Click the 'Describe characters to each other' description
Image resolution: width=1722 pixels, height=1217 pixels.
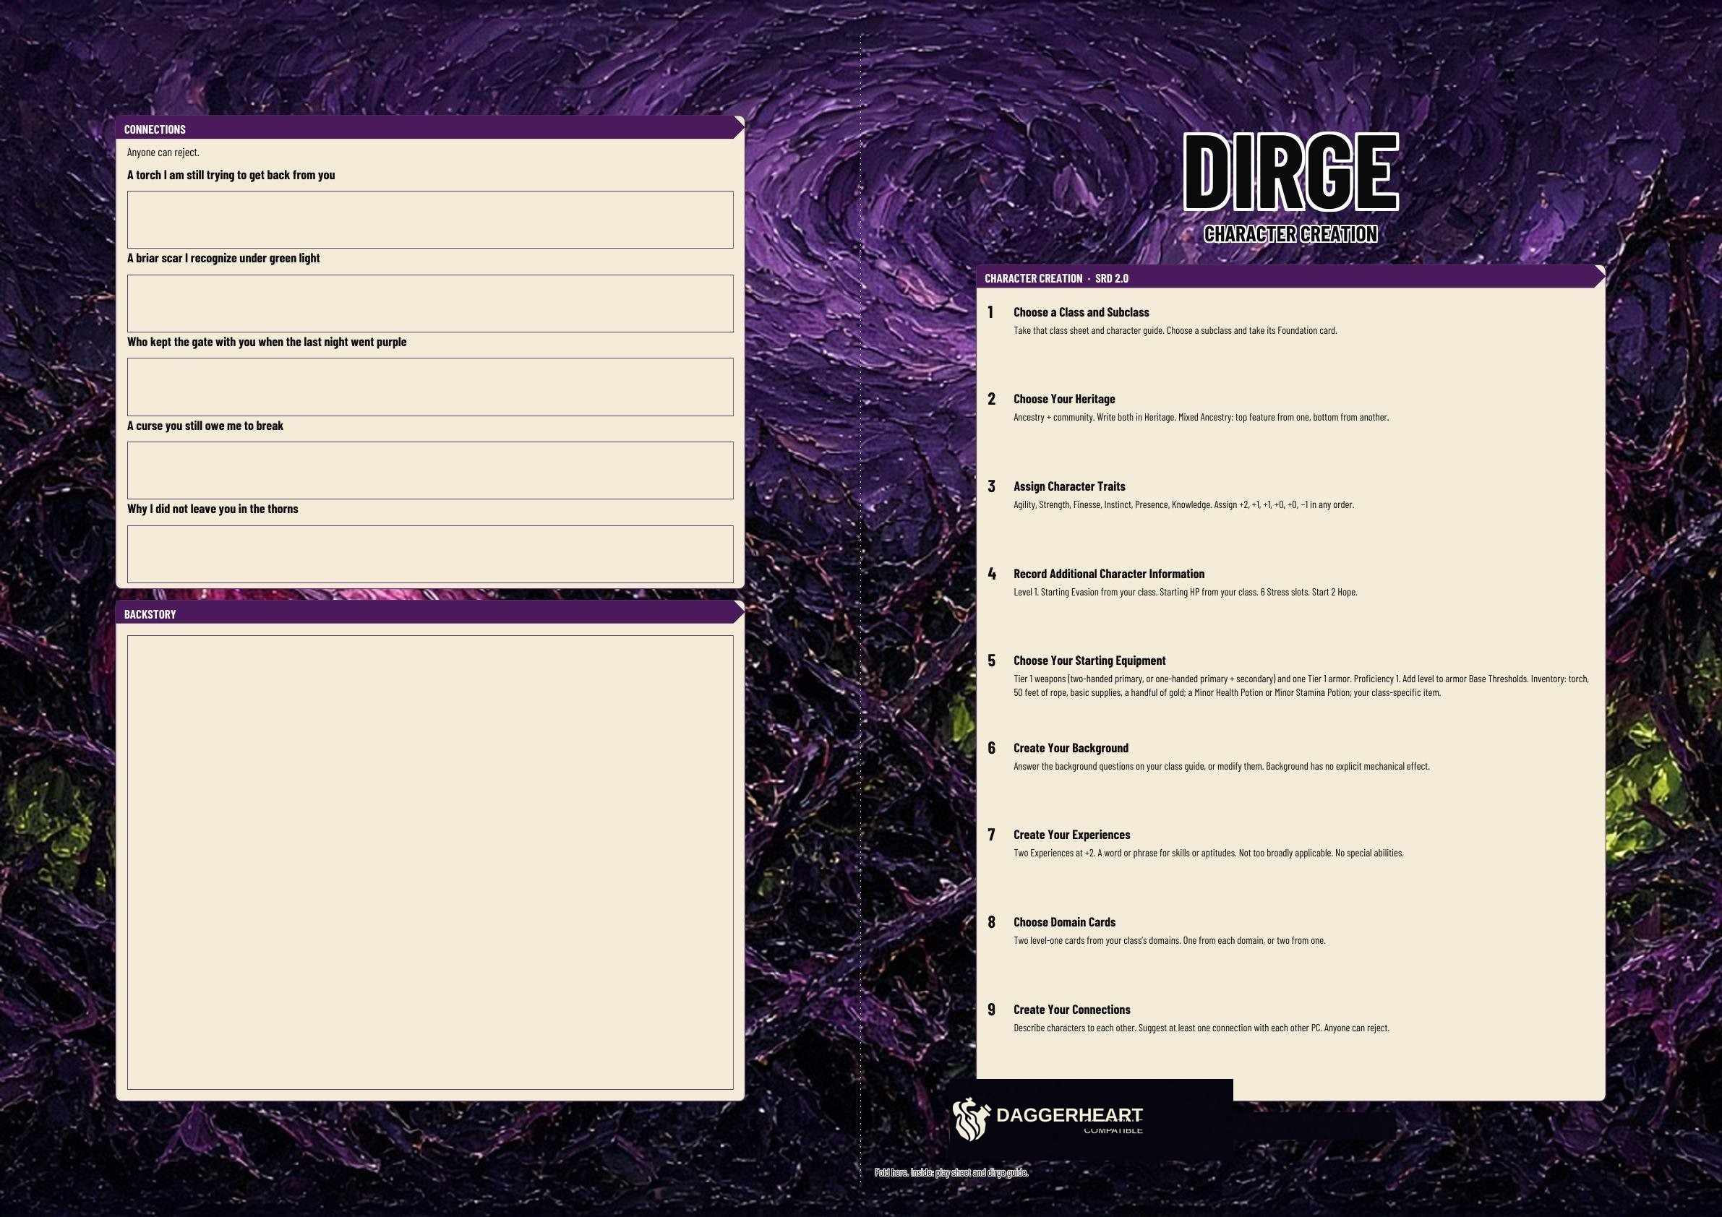[x=1201, y=1027]
